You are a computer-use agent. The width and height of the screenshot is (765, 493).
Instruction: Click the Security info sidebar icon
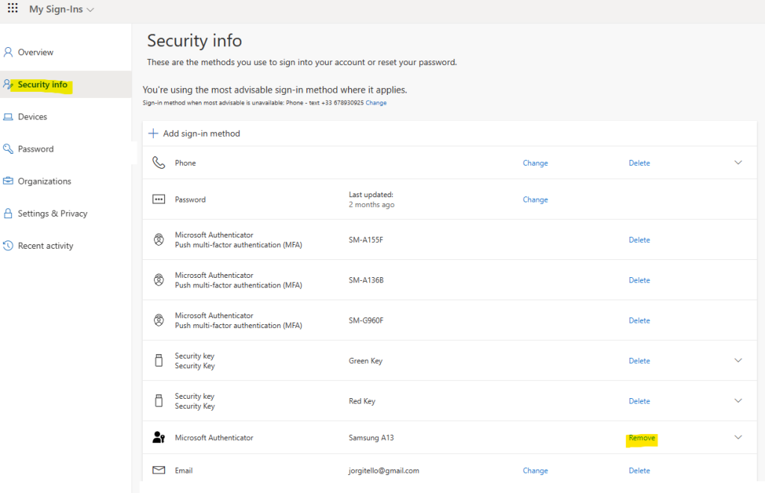(x=7, y=84)
